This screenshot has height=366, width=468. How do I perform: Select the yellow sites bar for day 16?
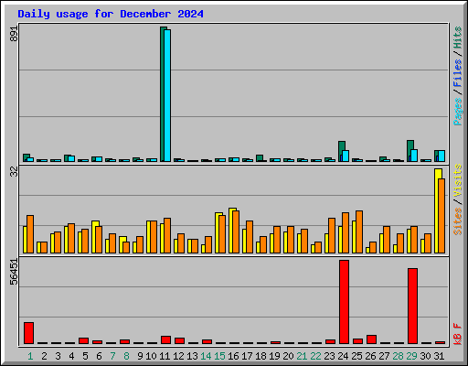click(232, 231)
